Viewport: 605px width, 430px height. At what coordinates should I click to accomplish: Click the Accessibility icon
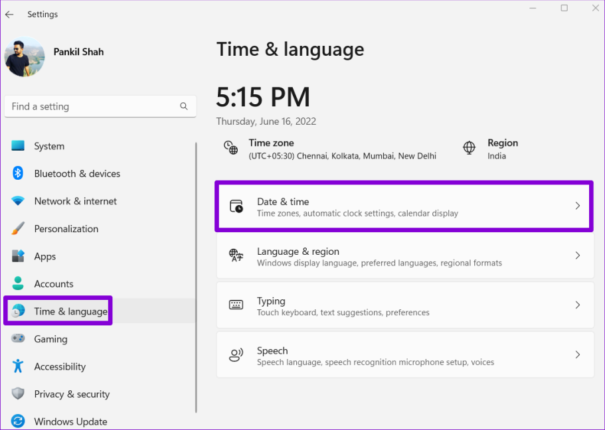18,366
